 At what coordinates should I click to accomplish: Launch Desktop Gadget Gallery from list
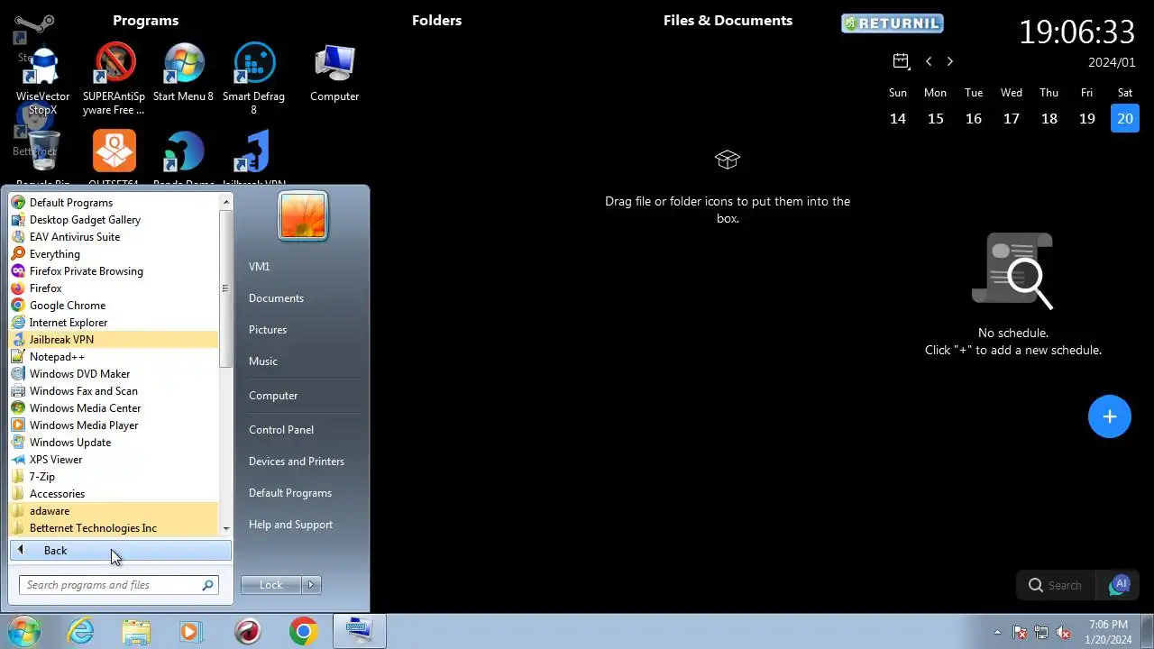click(114, 220)
